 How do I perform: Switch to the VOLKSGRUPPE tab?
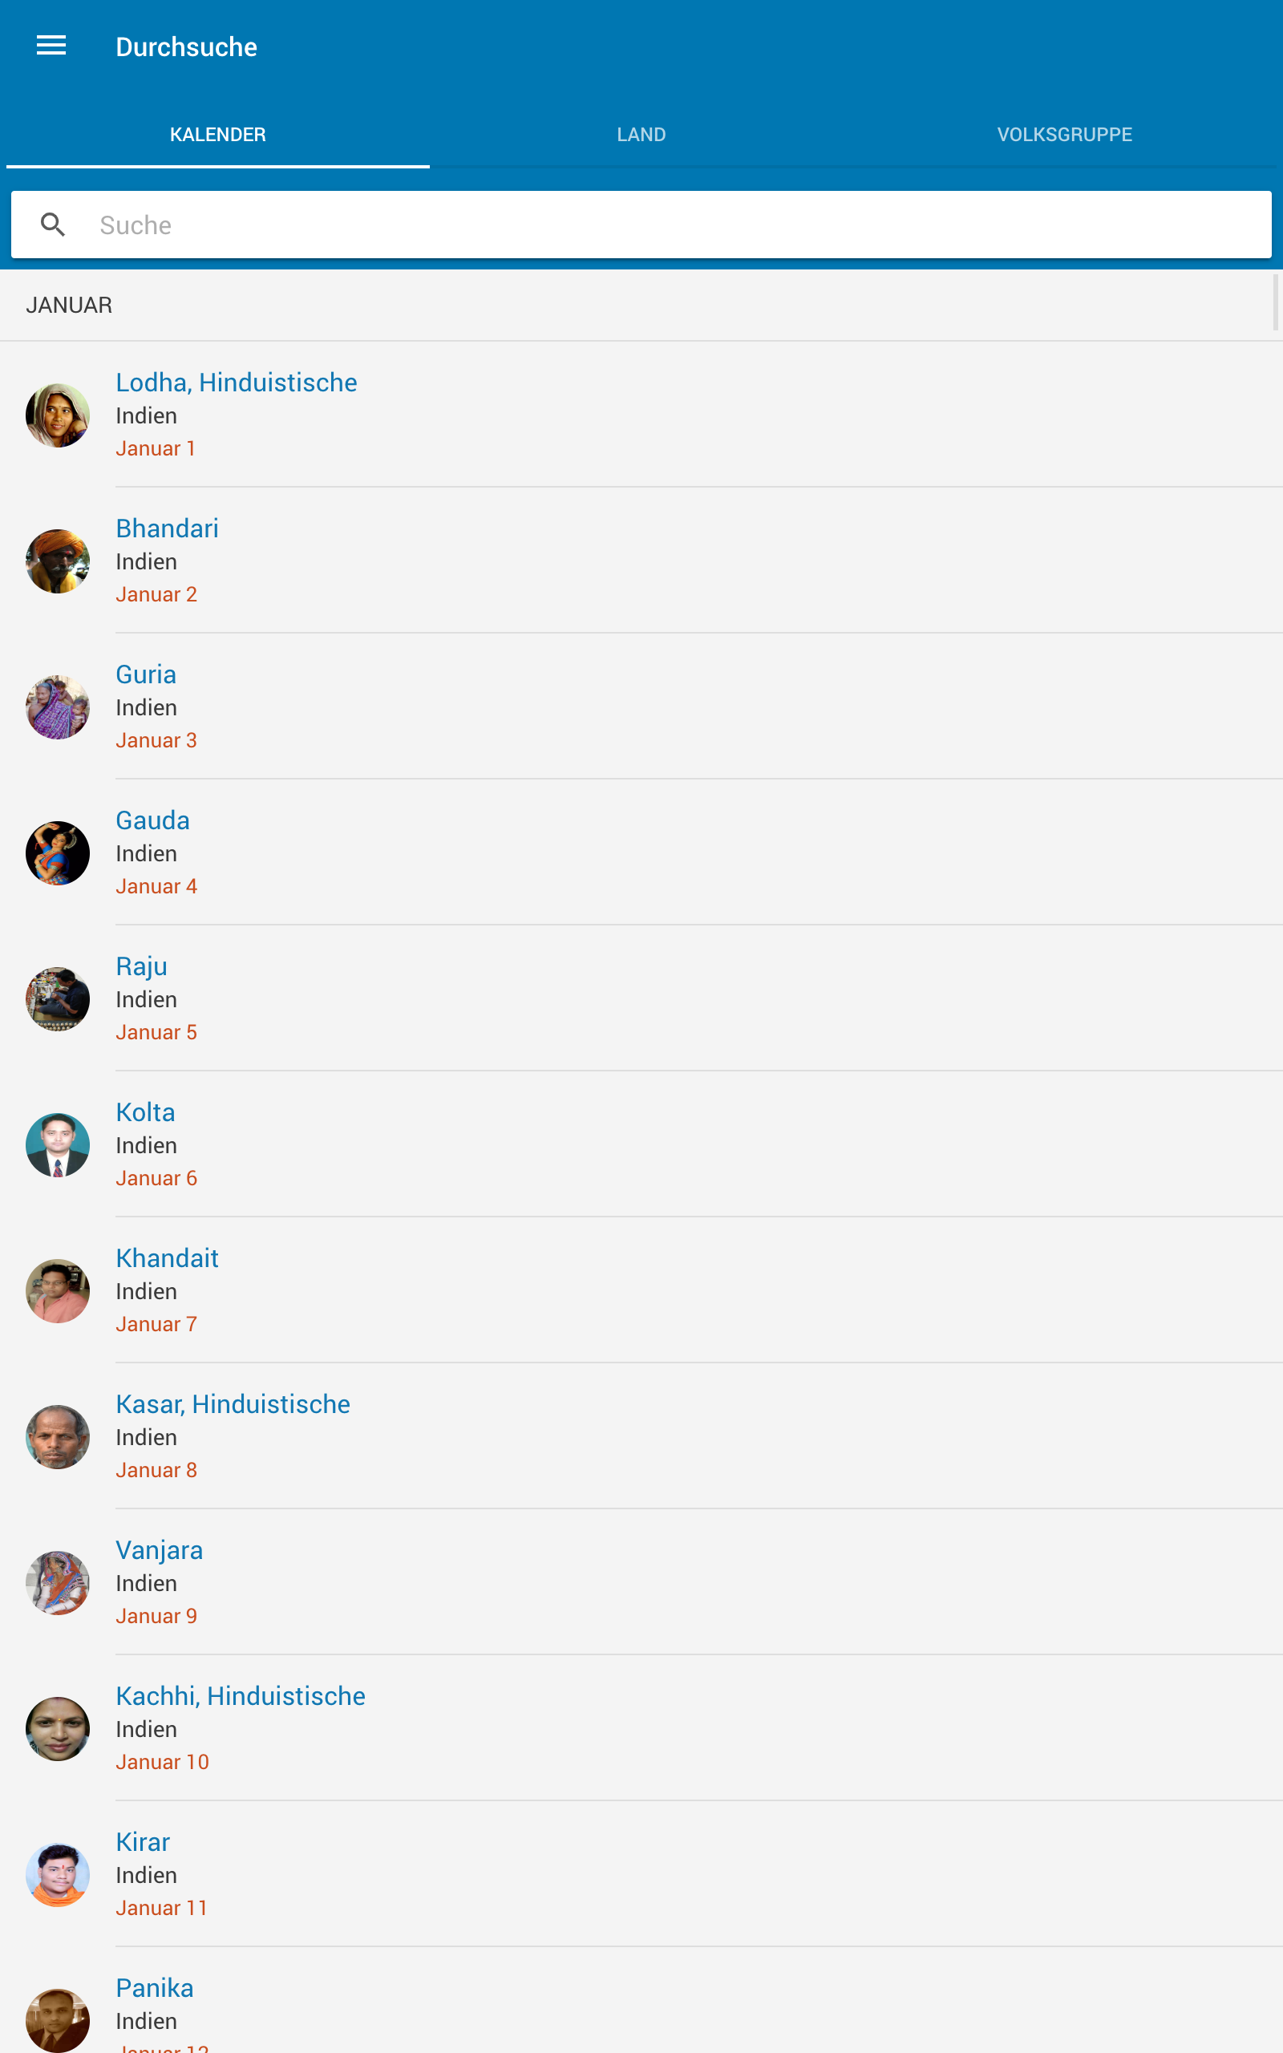1065,134
